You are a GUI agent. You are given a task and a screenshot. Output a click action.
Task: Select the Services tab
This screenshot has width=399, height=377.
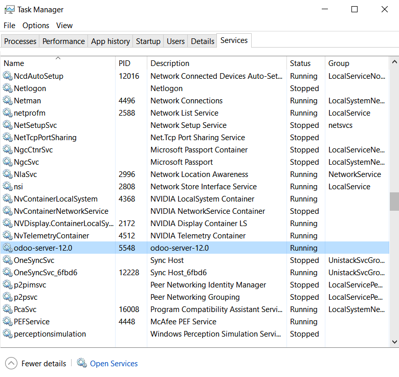tap(234, 40)
